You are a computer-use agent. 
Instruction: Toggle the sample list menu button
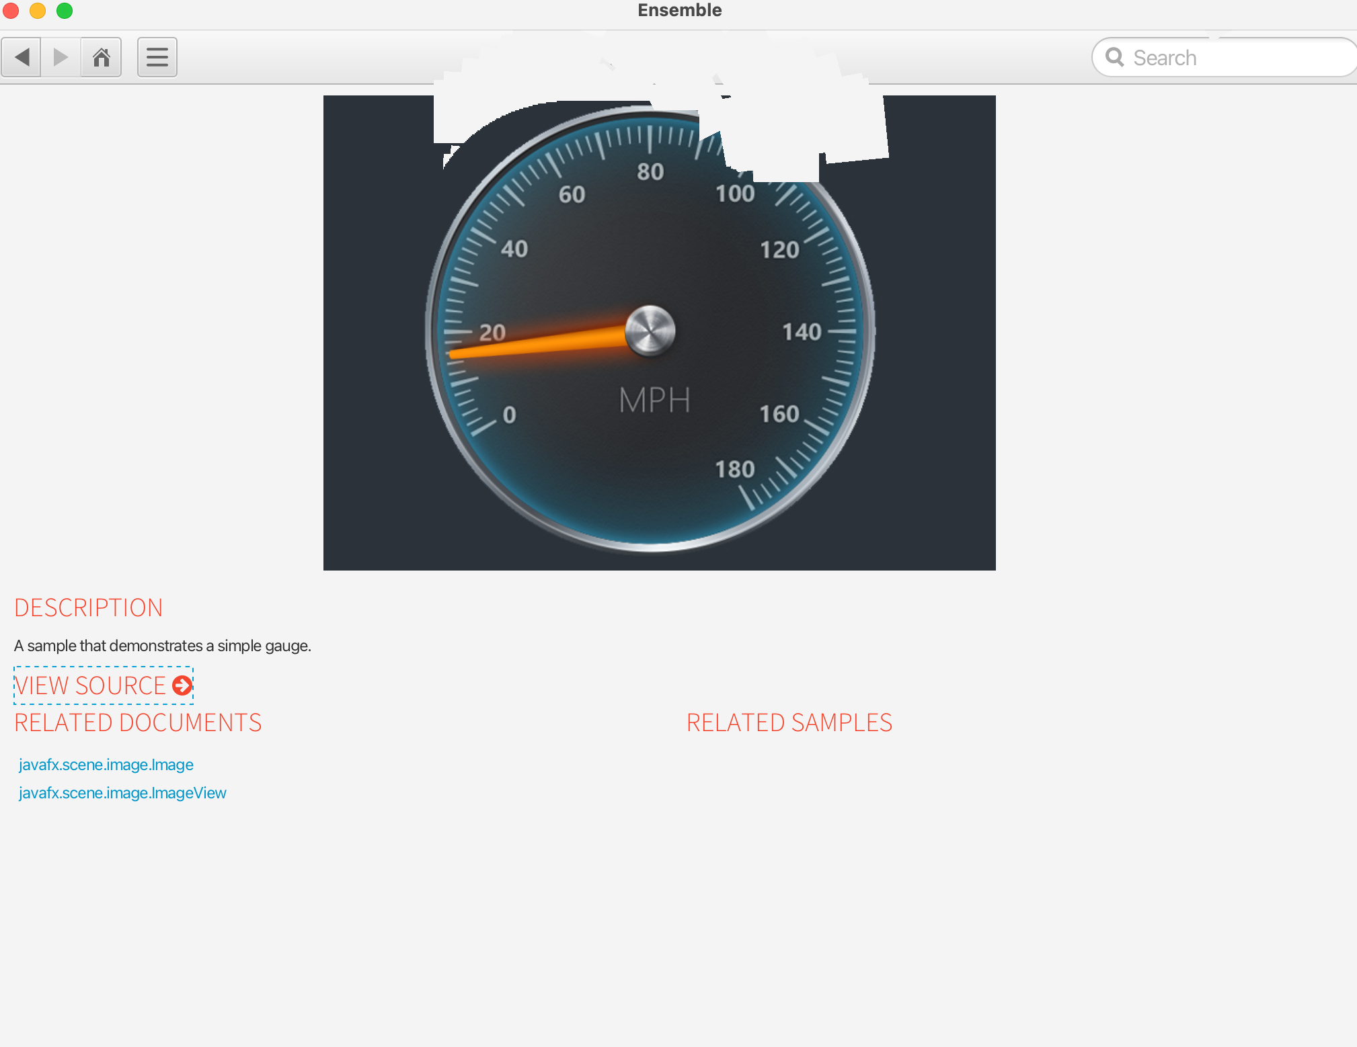click(157, 57)
